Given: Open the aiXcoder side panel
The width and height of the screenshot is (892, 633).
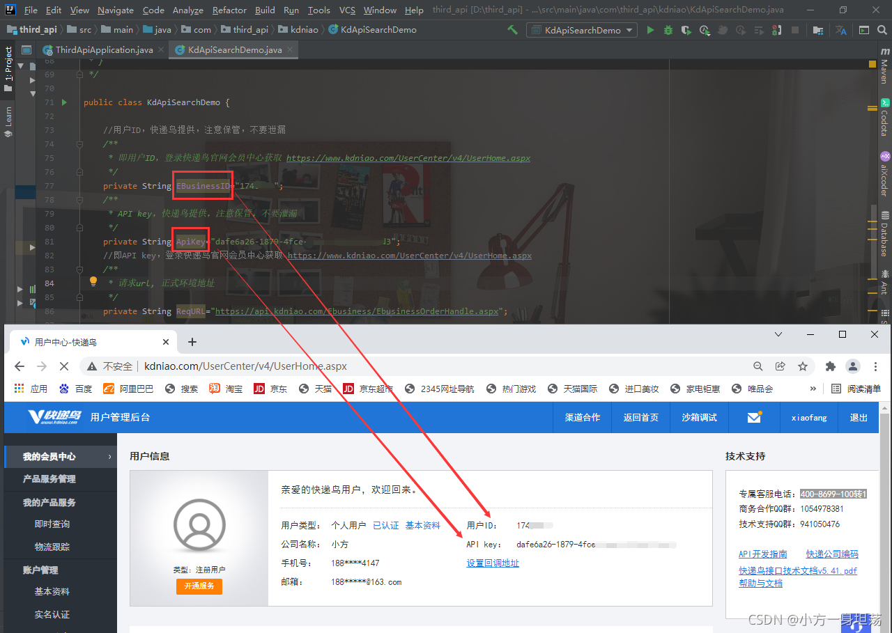Looking at the screenshot, I should click(884, 174).
